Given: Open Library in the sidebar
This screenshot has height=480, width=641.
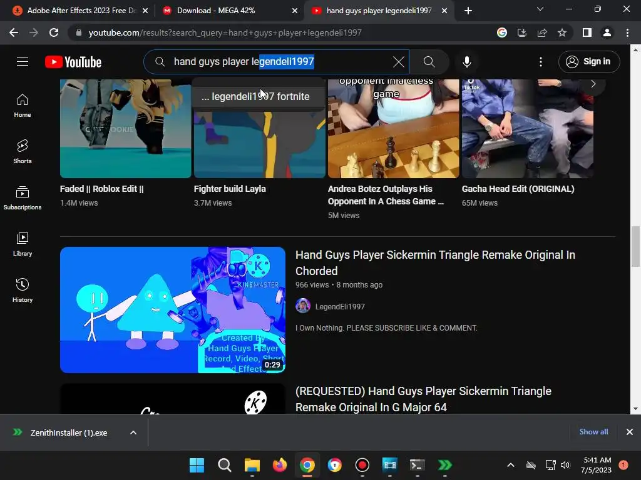Looking at the screenshot, I should (x=23, y=244).
